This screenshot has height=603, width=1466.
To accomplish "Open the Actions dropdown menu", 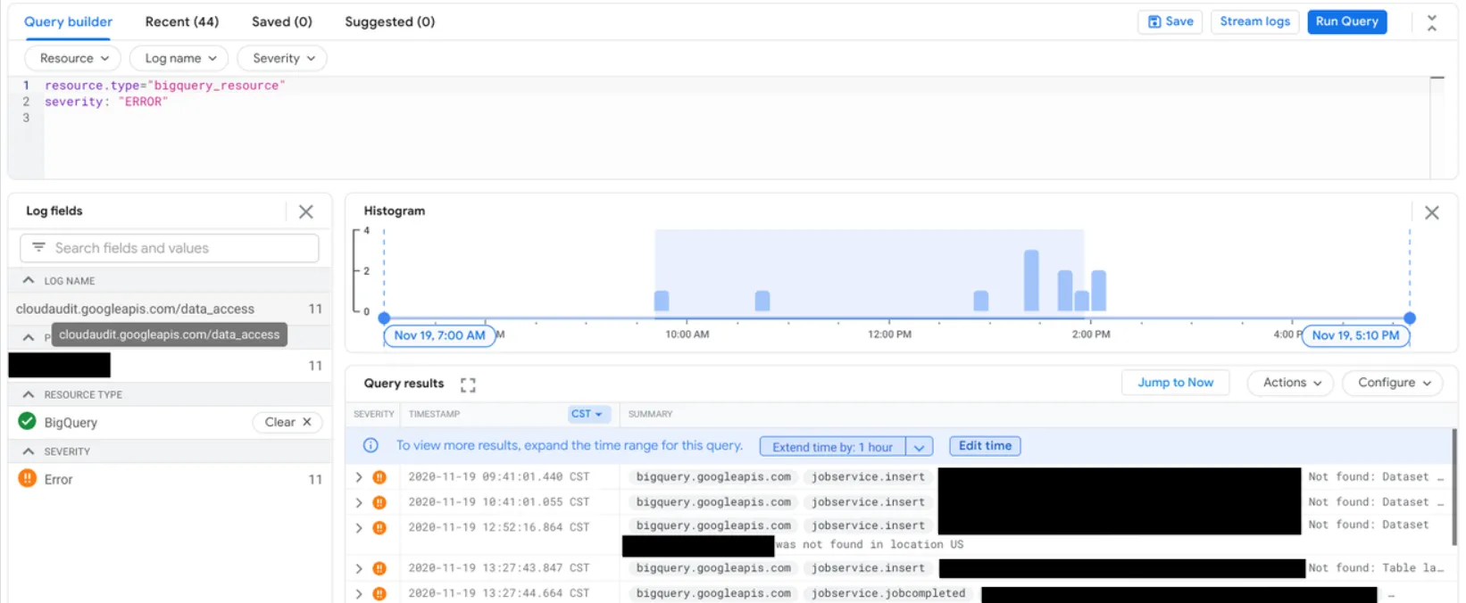I will tap(1291, 383).
